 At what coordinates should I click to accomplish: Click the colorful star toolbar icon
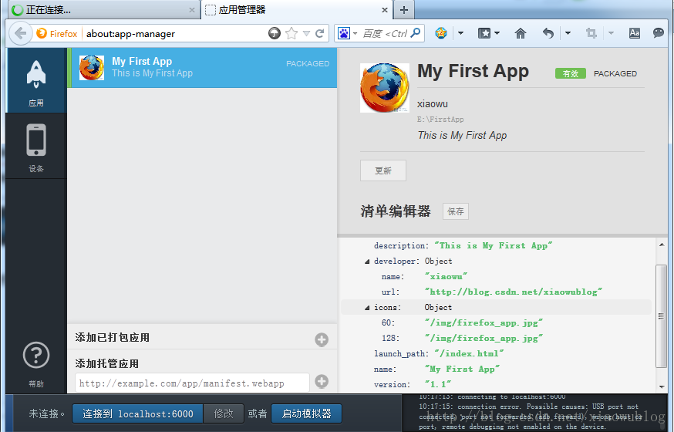tap(441, 33)
